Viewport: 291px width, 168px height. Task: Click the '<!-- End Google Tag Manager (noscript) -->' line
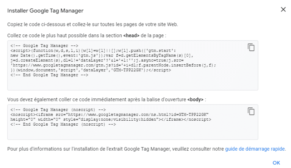coord(63,124)
